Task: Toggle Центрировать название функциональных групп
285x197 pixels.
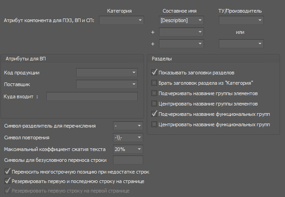Action: coord(155,124)
